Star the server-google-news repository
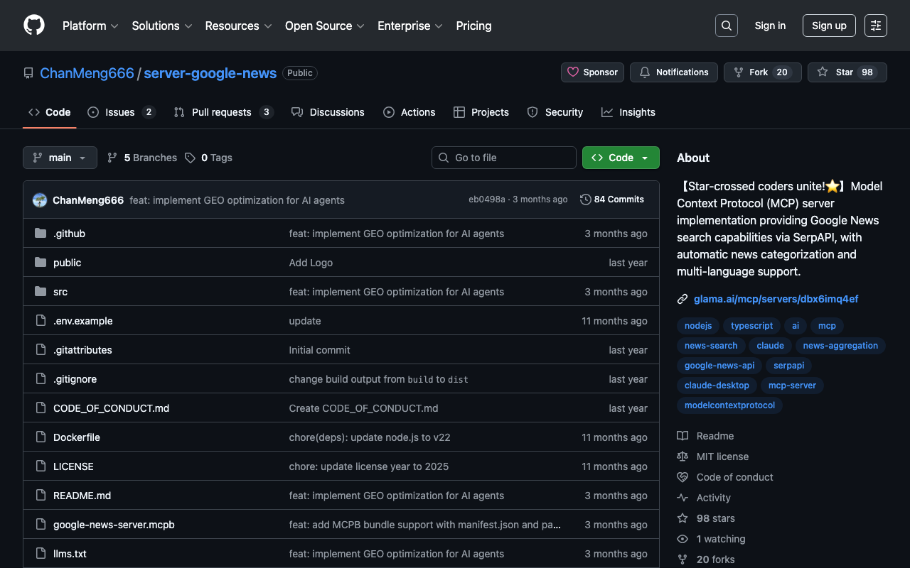910x568 pixels. 847,72
